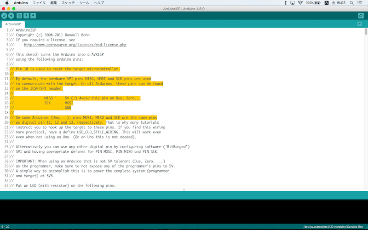
Task: Open the Notification Center list icon
Action: [x=360, y=3]
